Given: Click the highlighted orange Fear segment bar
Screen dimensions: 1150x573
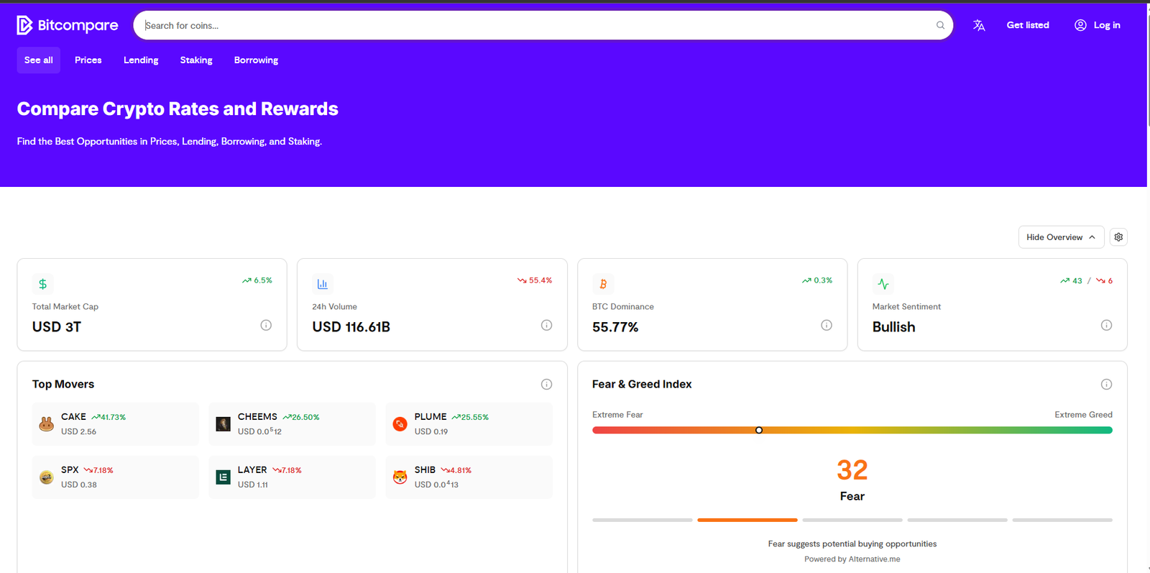Looking at the screenshot, I should pyautogui.click(x=747, y=520).
